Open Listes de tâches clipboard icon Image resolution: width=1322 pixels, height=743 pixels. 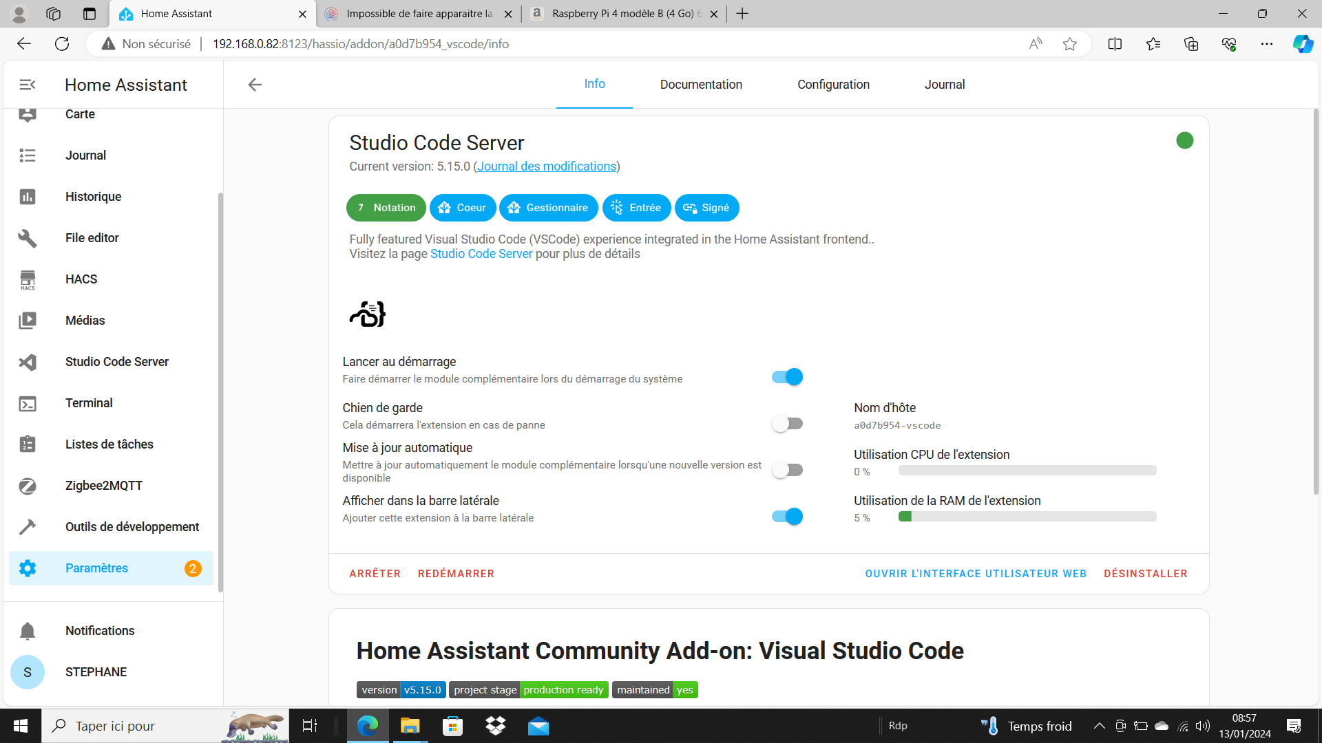click(28, 444)
